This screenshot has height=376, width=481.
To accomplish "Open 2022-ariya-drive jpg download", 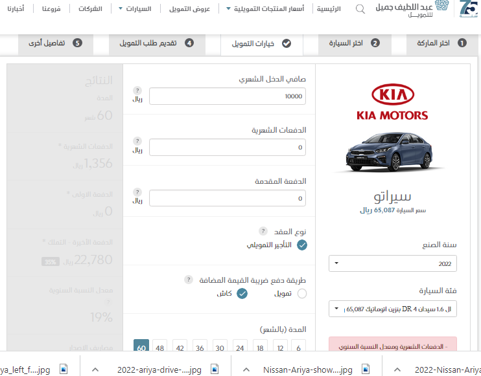I will tap(159, 370).
